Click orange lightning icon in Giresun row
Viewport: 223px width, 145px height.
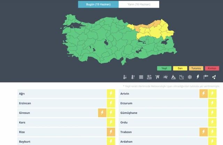[x=102, y=113]
